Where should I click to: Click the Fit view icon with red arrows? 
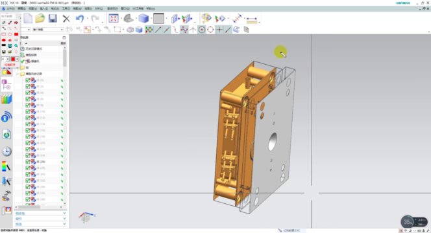pyautogui.click(x=114, y=19)
